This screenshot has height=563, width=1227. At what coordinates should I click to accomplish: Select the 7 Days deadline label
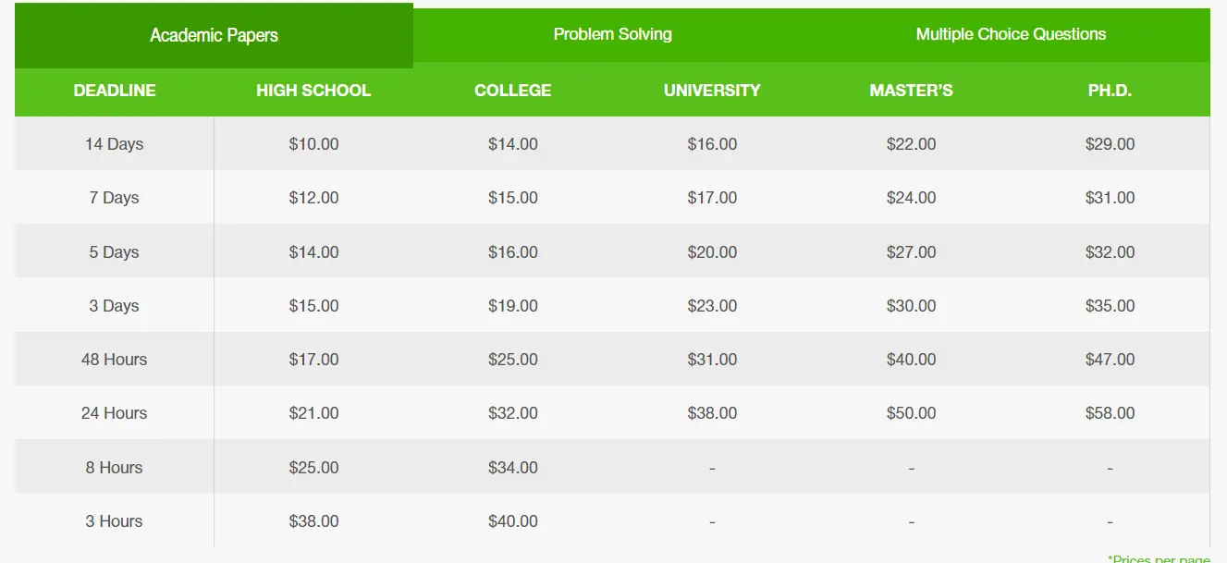[115, 197]
